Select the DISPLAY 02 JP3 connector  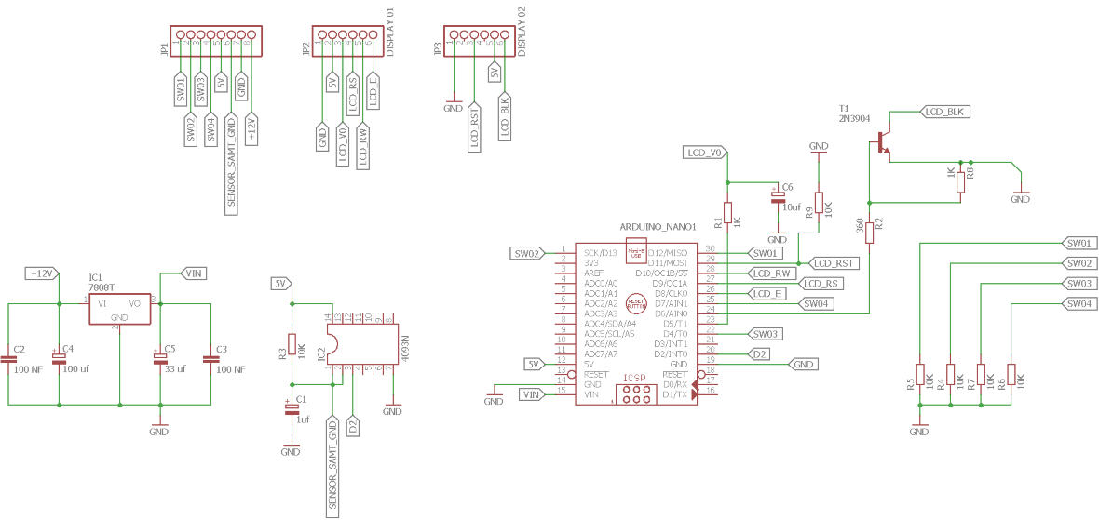click(479, 36)
